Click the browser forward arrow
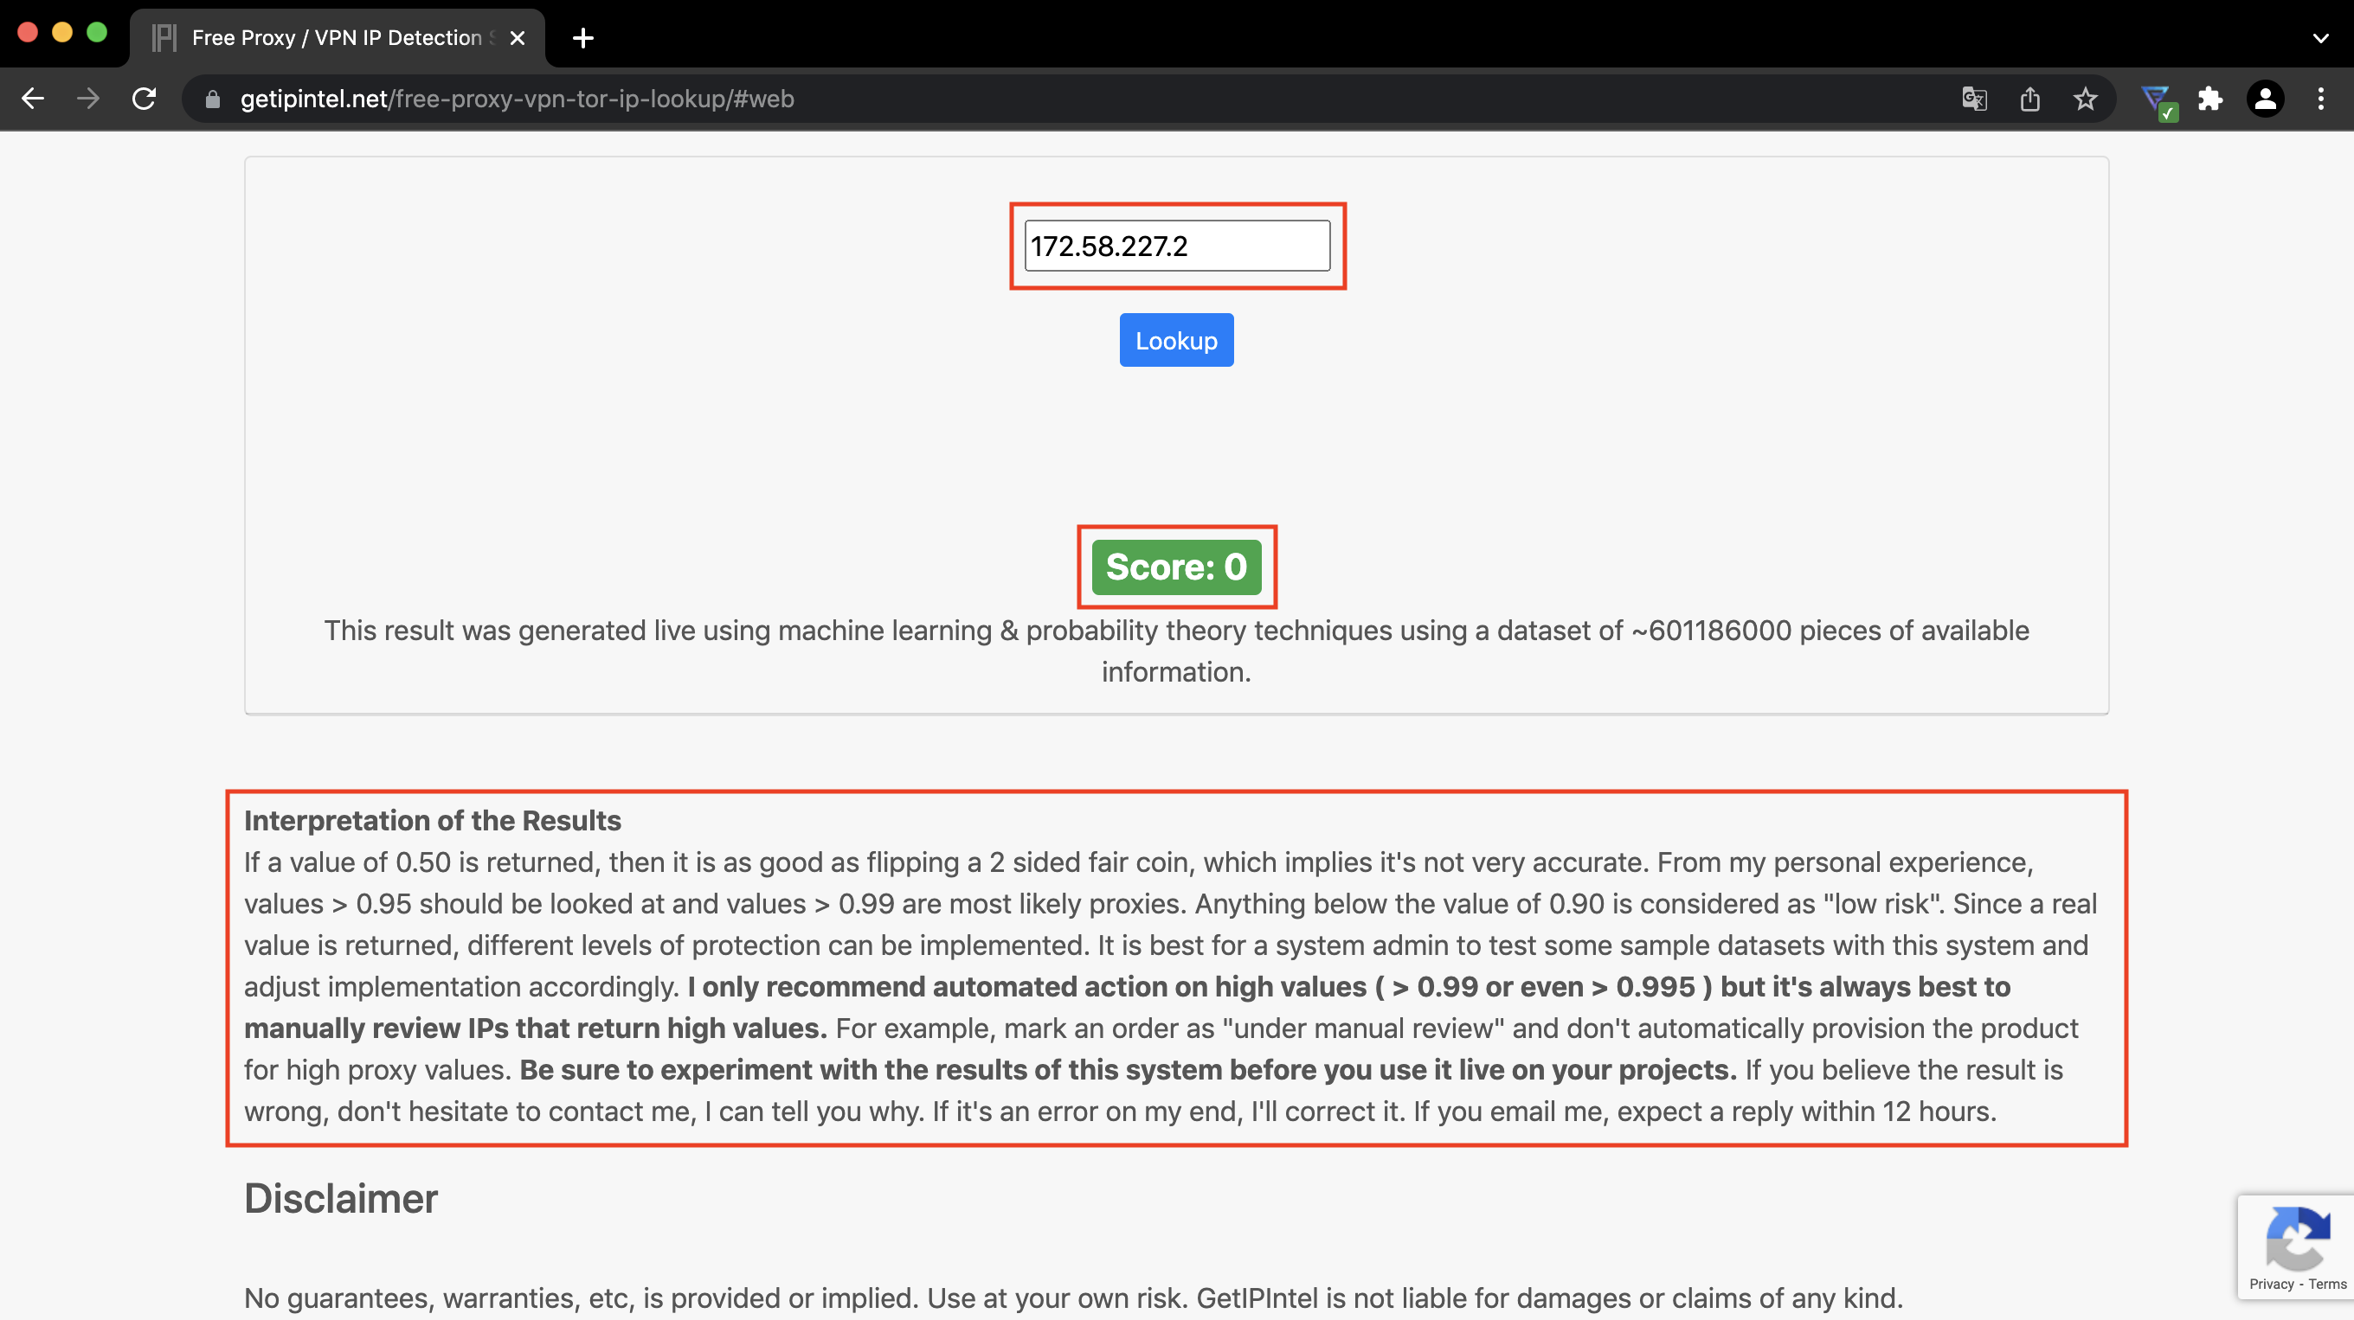The height and width of the screenshot is (1320, 2354). pos(87,99)
